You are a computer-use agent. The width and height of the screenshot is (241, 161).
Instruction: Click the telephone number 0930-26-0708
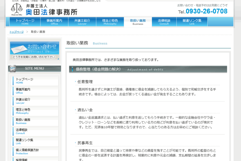206,12
